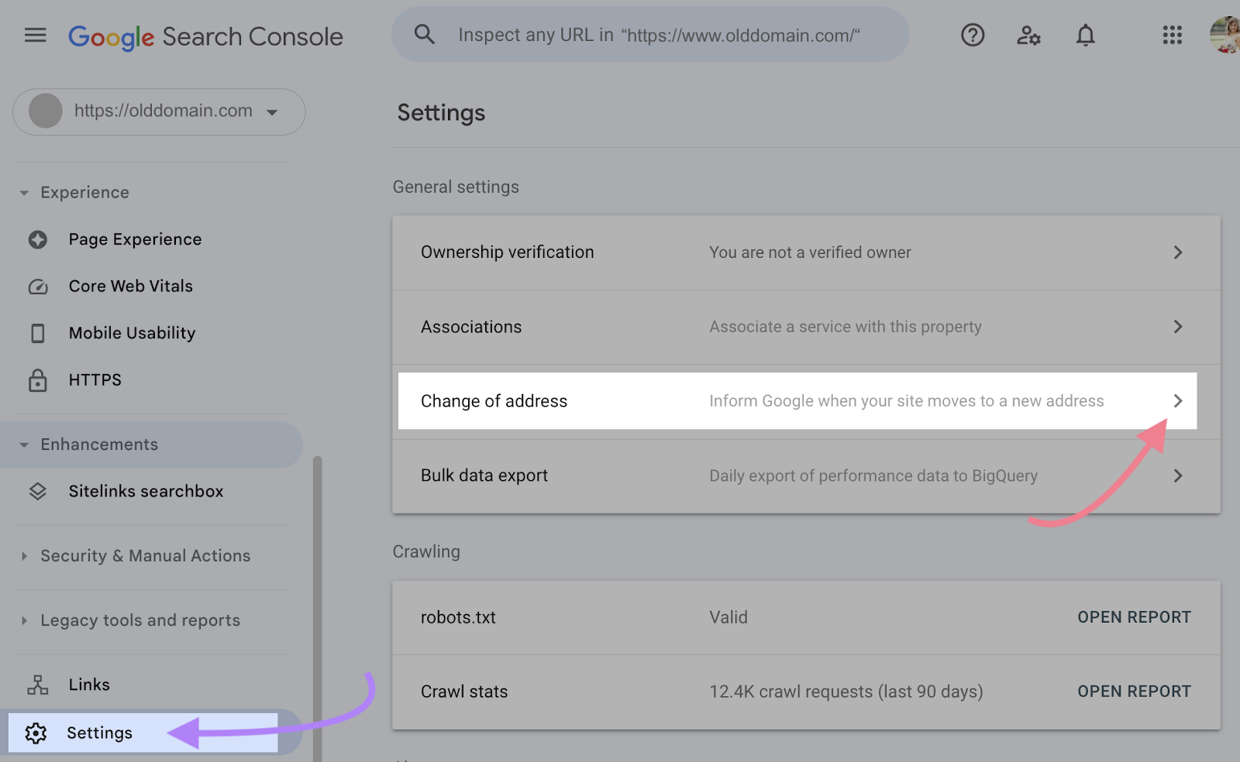Open the Sitelinks searchbox enhancement

(x=146, y=490)
